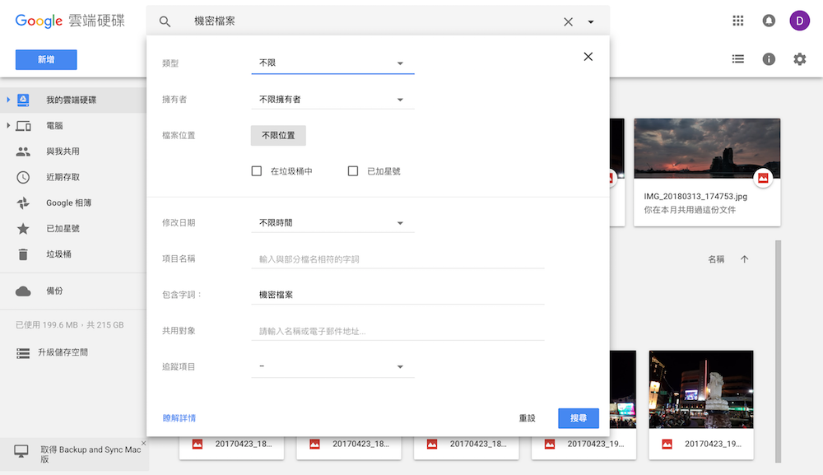This screenshot has height=475, width=823.
Task: Switch to list view layout
Action: 737,59
